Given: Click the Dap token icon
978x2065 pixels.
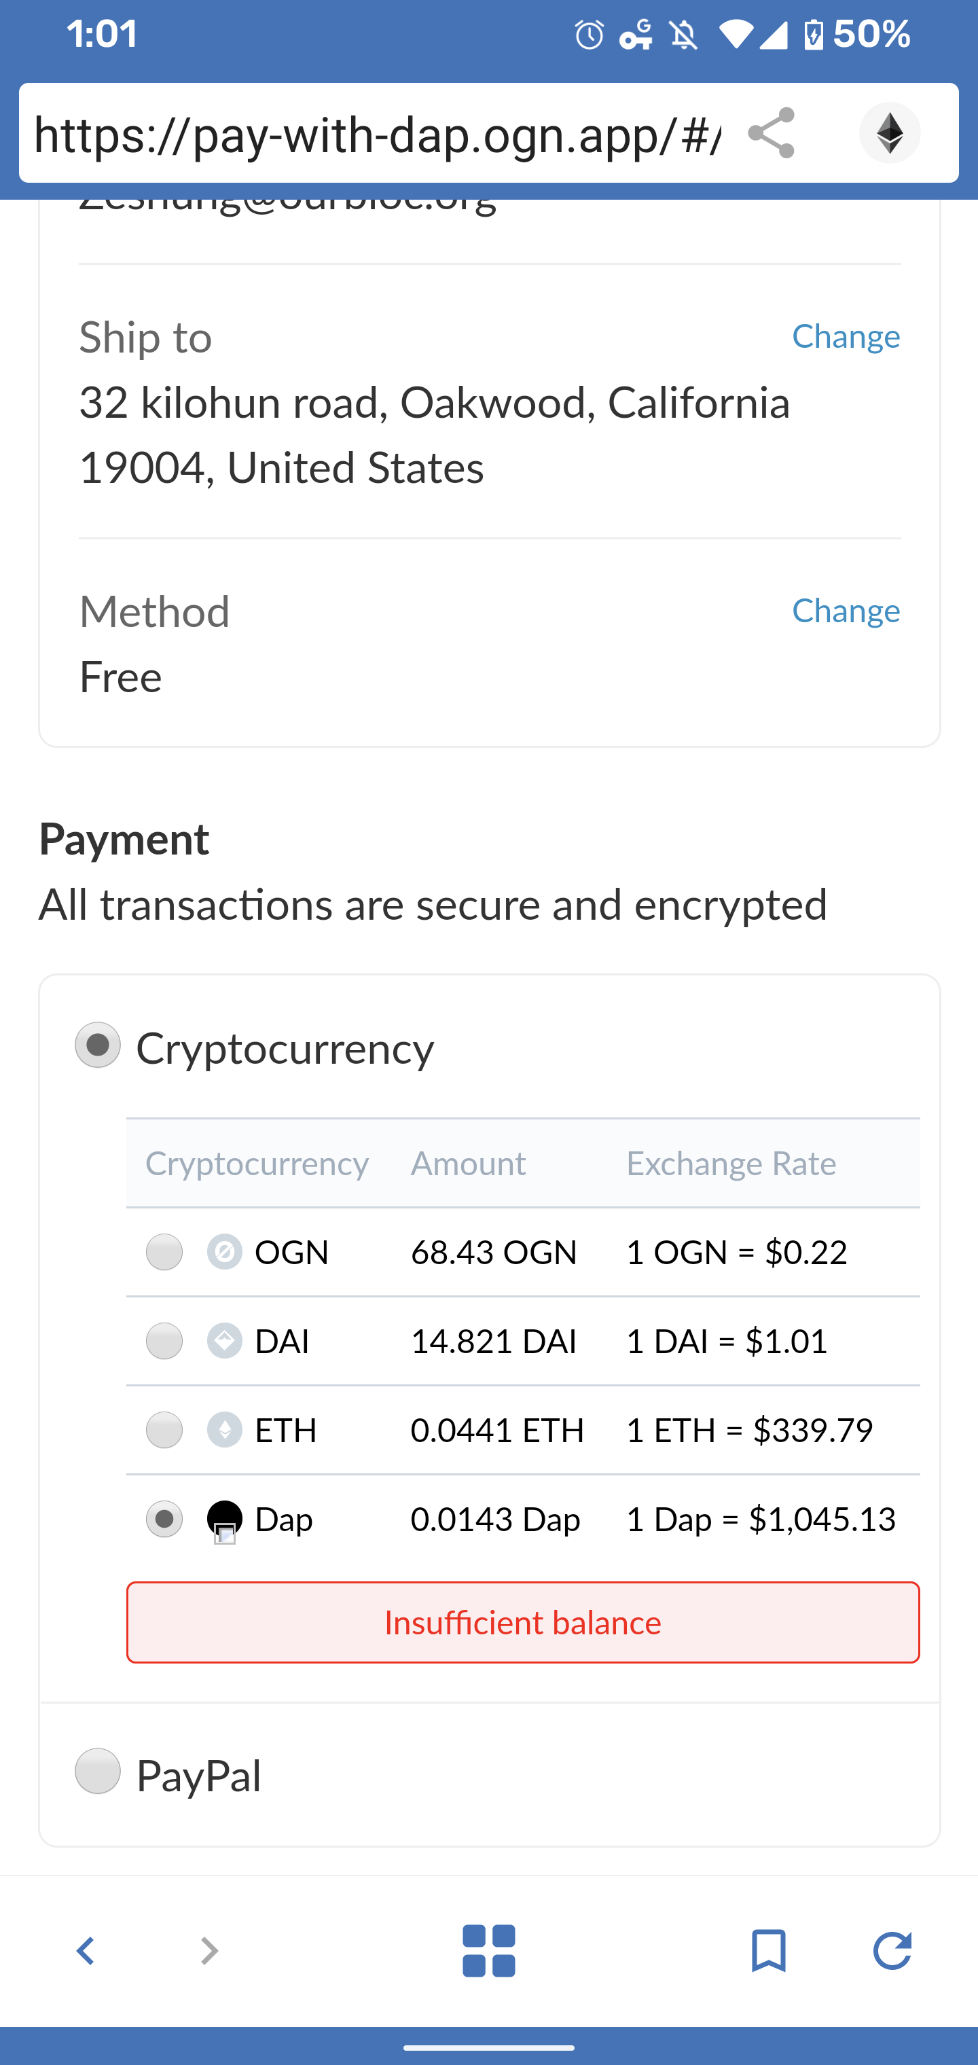Looking at the screenshot, I should (x=224, y=1518).
